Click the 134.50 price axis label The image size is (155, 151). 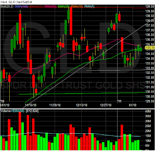(150, 54)
